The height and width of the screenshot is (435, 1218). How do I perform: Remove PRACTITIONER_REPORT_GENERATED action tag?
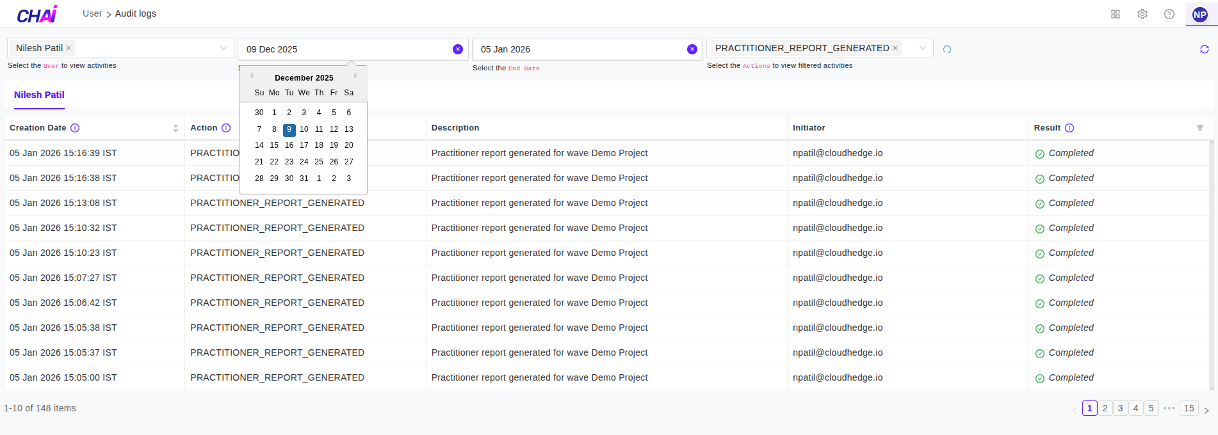tap(895, 48)
